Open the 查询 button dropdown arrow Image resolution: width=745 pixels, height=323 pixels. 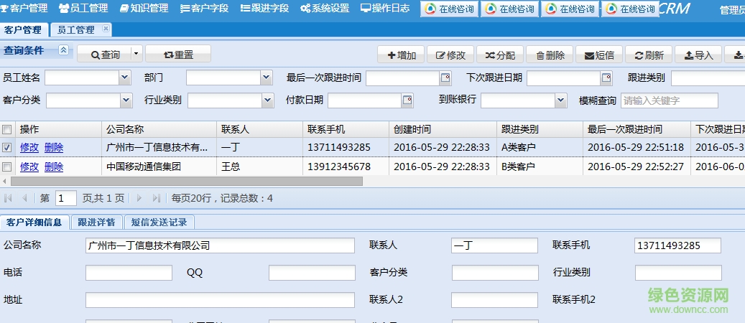[x=136, y=54]
